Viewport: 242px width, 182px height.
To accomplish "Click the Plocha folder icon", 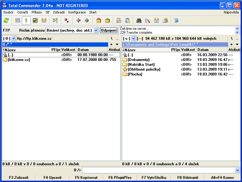I will coord(125,74).
